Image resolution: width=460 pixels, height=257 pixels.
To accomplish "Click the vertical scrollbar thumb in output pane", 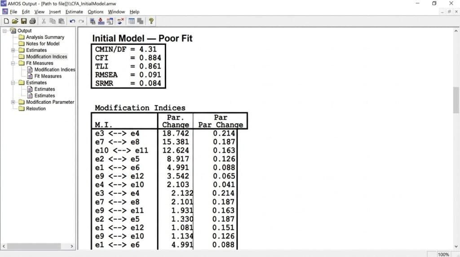I will click(456, 100).
